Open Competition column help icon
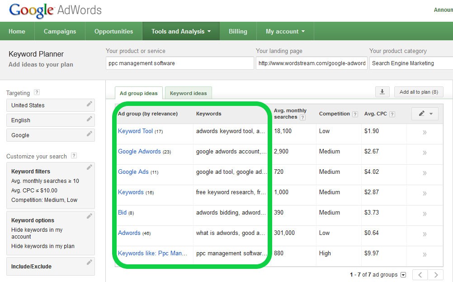Image resolution: width=453 pixels, height=282 pixels. pos(355,114)
